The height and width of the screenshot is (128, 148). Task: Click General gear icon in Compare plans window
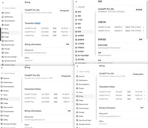[77, 76]
